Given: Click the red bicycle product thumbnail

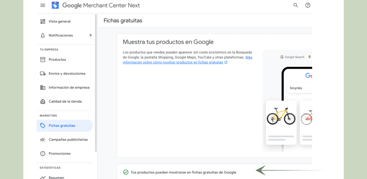Looking at the screenshot, I should pyautogui.click(x=306, y=123).
